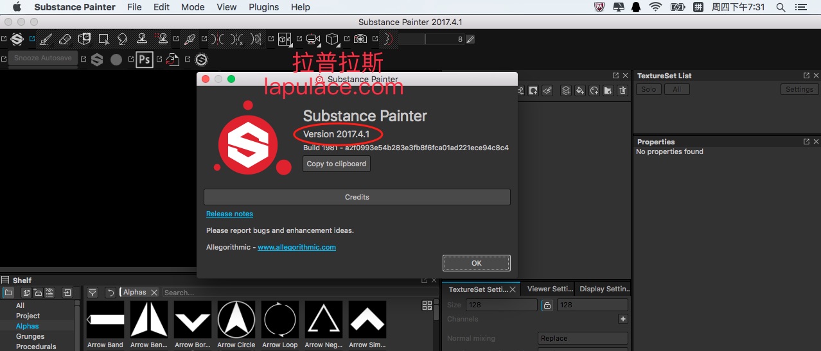This screenshot has width=821, height=351.
Task: Select the Eraser tool
Action: pos(65,39)
